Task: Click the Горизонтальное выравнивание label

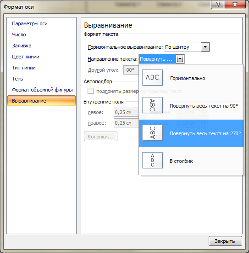Action: 125,47
